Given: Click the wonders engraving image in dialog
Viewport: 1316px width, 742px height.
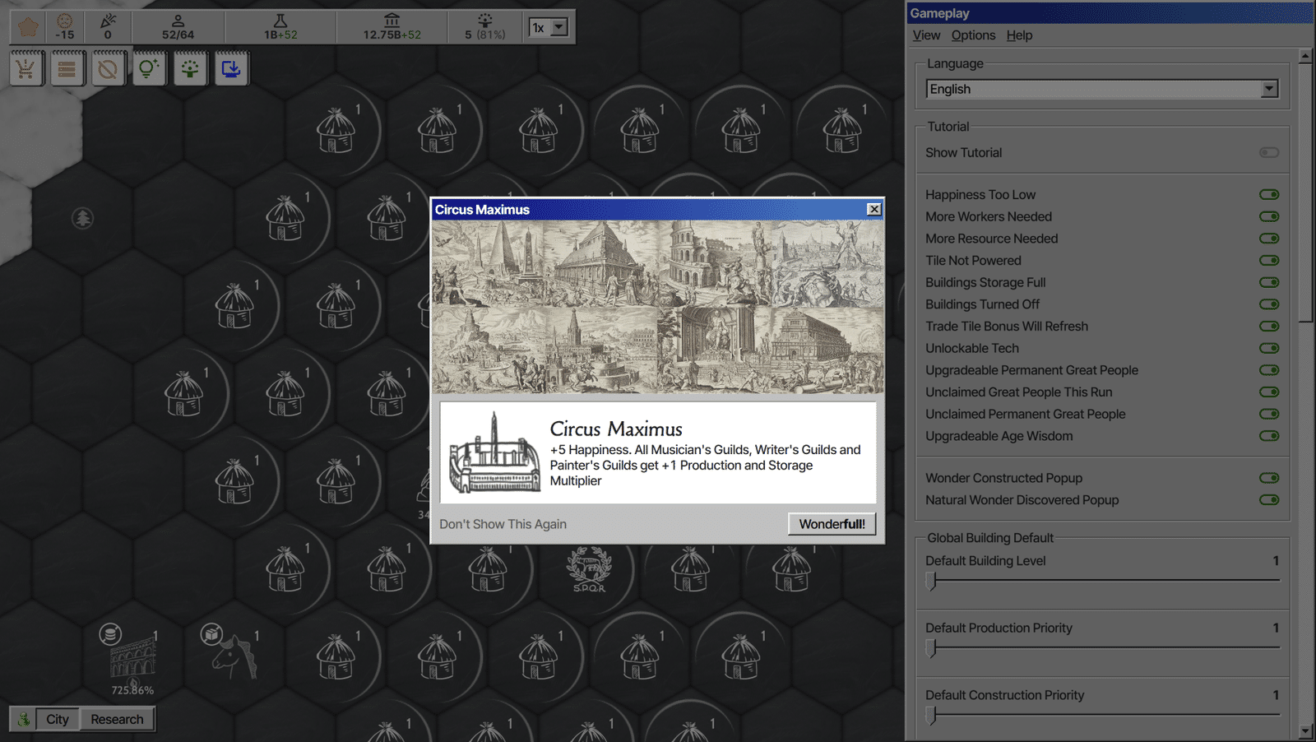Looking at the screenshot, I should pyautogui.click(x=658, y=306).
